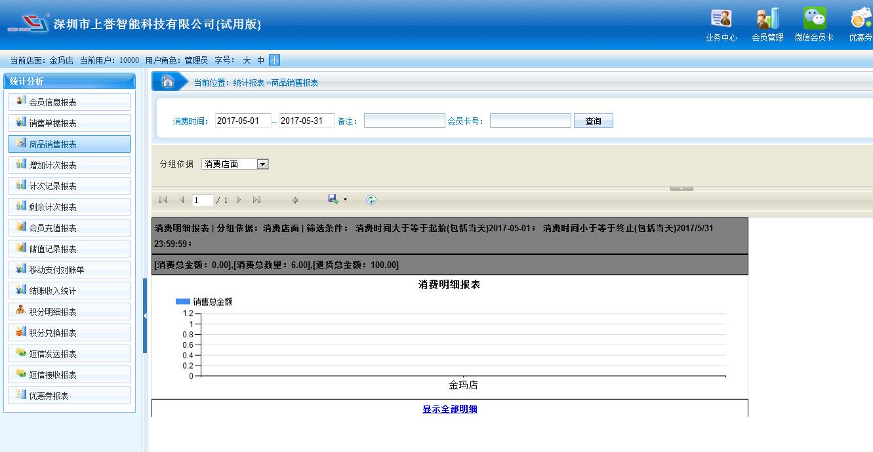Open the 业务中心 business center icon
873x452 pixels.
click(x=721, y=19)
